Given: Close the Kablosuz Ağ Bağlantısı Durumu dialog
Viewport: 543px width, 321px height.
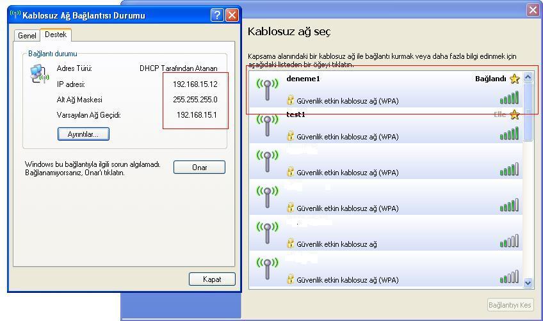Looking at the screenshot, I should coord(232,15).
